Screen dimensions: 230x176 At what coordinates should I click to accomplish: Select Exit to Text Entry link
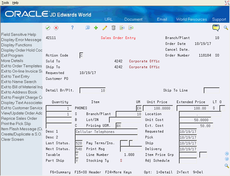pyautogui.click(x=15, y=76)
